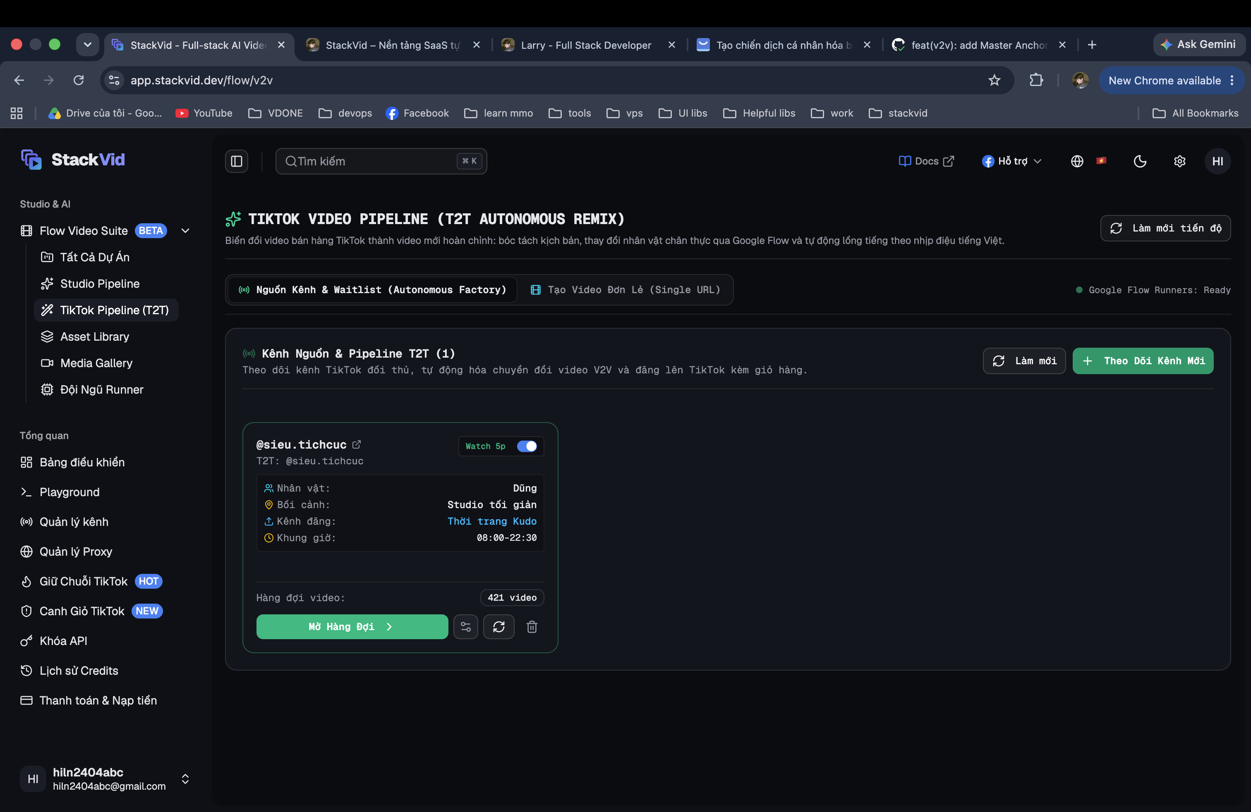Open New Chrome available menu dots
The image size is (1251, 812).
point(1232,80)
